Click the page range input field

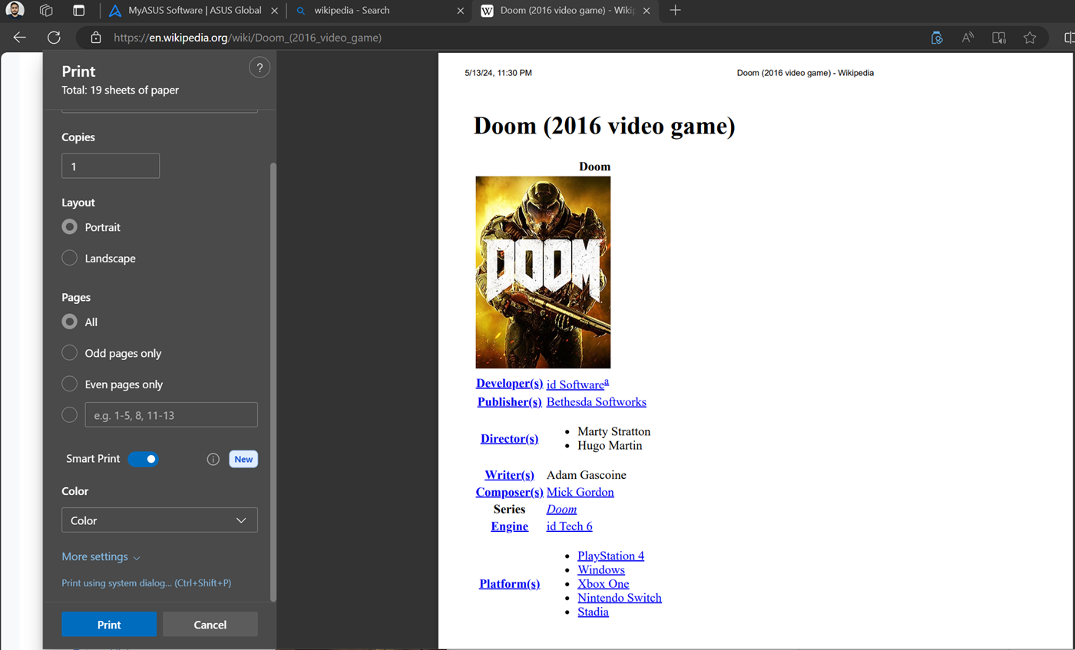(x=171, y=415)
